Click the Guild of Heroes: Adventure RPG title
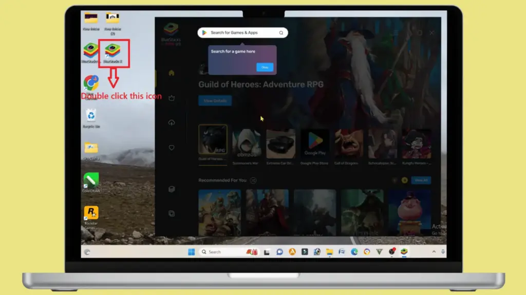This screenshot has height=295, width=526. pyautogui.click(x=261, y=85)
